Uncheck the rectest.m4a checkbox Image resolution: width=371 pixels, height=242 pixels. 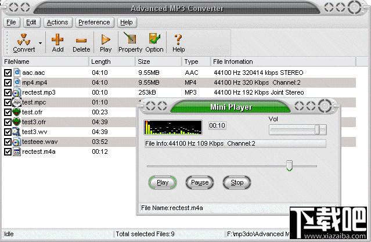8,151
